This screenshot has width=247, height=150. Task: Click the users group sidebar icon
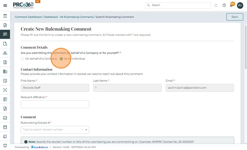point(5,53)
